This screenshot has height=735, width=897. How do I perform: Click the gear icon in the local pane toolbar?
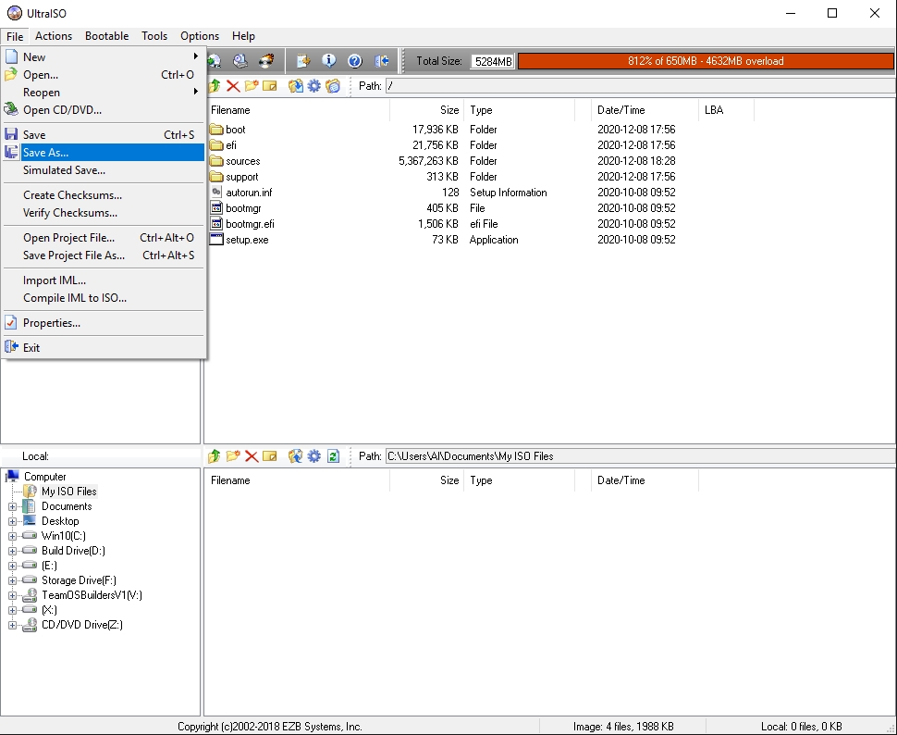click(314, 456)
